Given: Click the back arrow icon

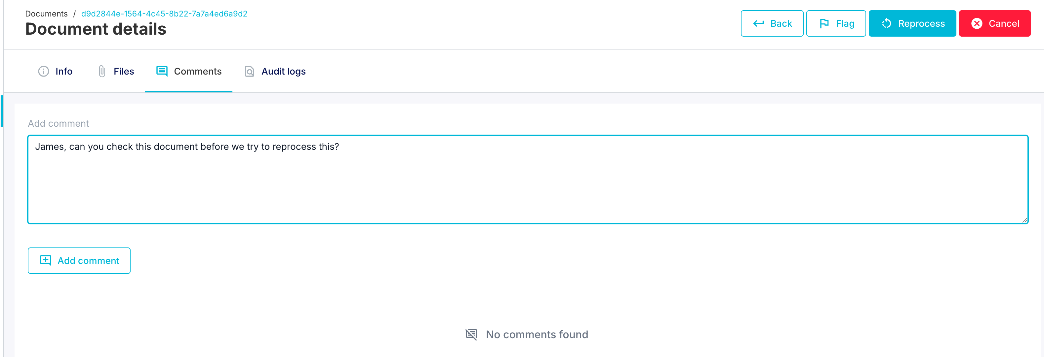Looking at the screenshot, I should pyautogui.click(x=758, y=23).
